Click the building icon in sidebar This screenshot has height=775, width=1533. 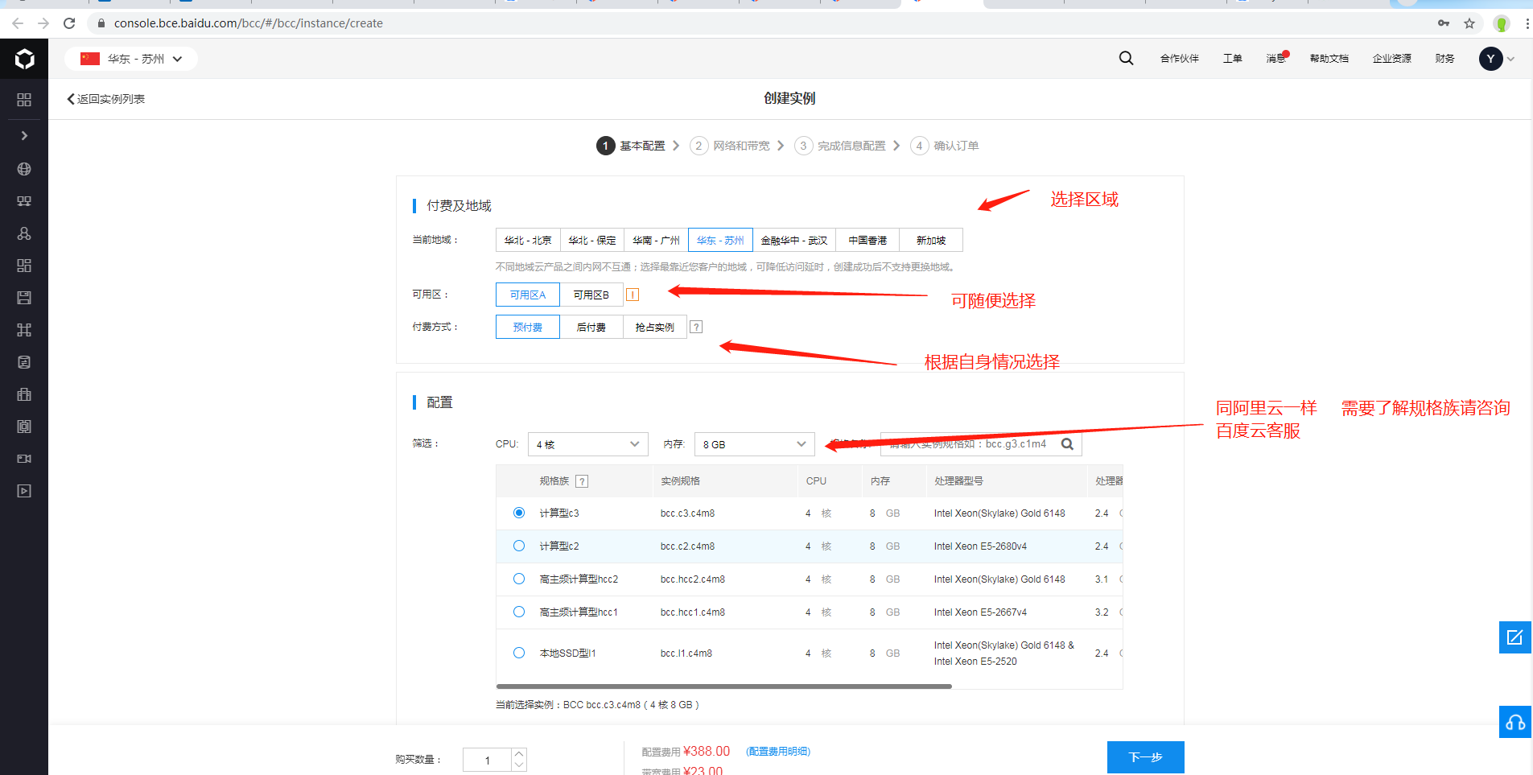click(24, 394)
